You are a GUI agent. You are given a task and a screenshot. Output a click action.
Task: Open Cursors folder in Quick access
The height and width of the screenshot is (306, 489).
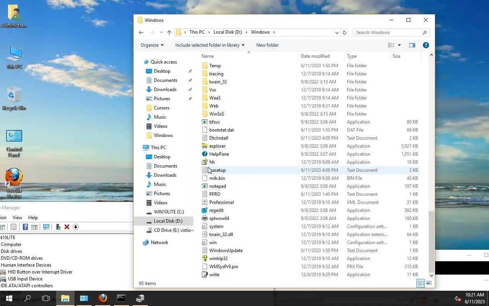[161, 108]
